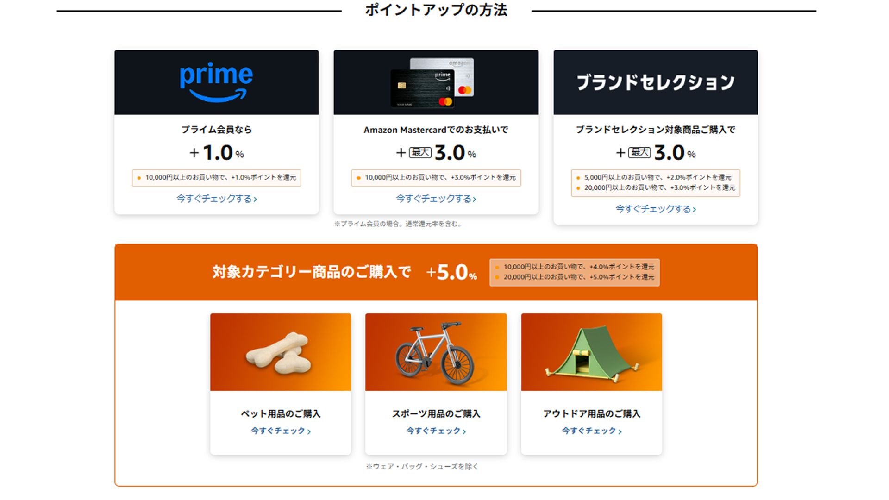Click the プライム会員なら heading

(x=216, y=130)
